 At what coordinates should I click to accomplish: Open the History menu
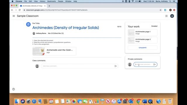click(x=42, y=1)
